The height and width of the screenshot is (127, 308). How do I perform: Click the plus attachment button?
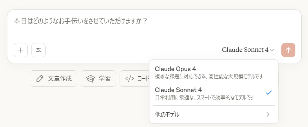pos(21,50)
